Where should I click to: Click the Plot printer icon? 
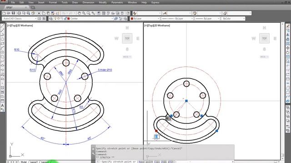19,13
